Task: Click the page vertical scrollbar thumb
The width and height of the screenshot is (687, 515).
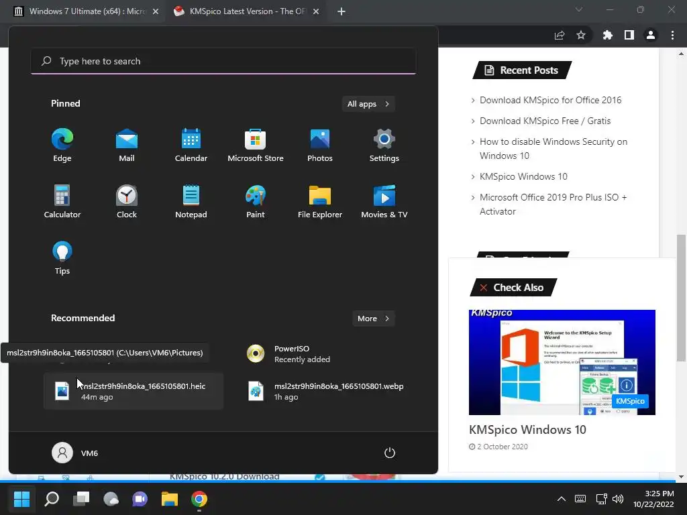Action: [681, 298]
